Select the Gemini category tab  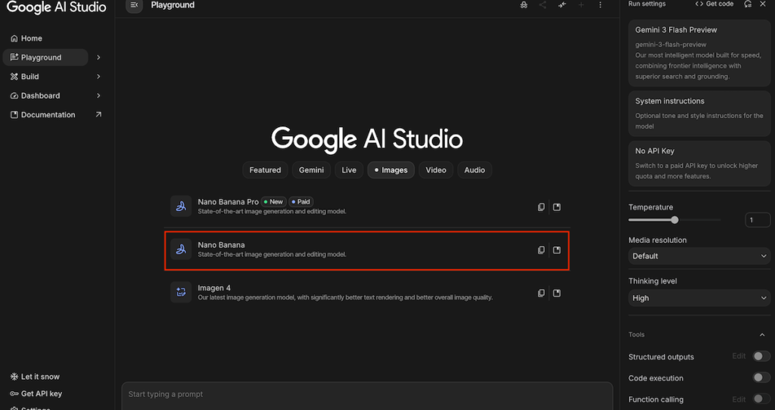[x=311, y=170]
